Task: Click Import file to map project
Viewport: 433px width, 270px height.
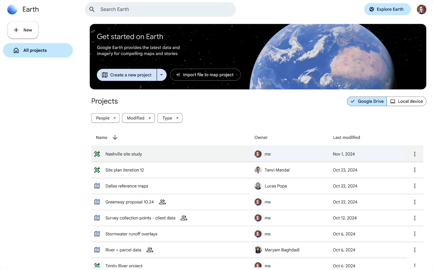Action: 205,75
